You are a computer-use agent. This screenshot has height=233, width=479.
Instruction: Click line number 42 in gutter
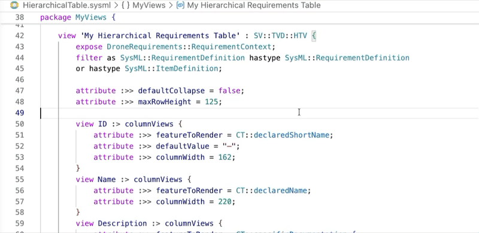(20, 36)
